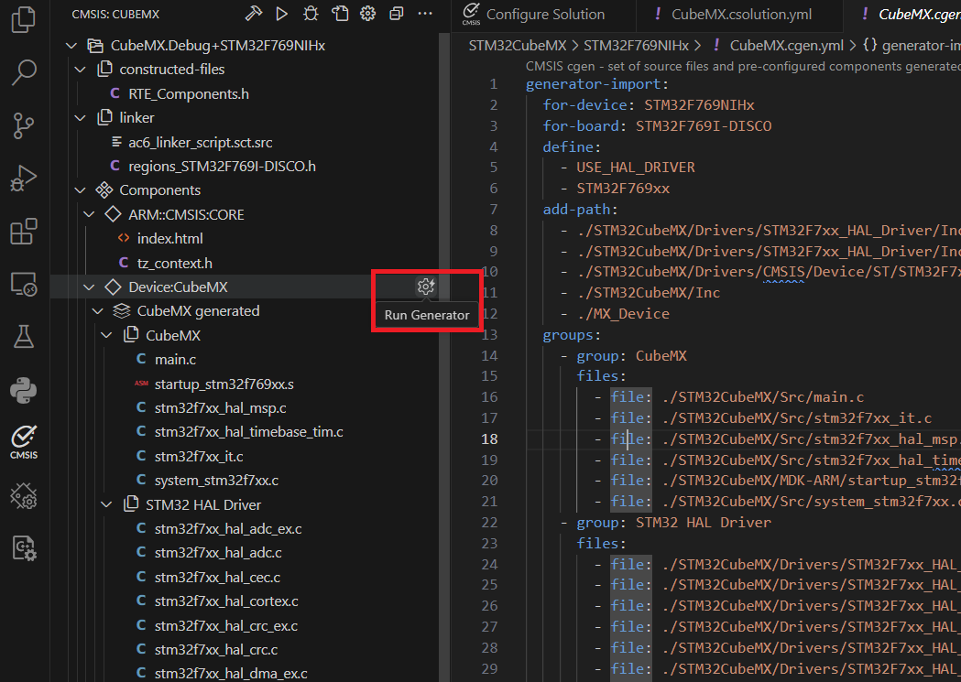Click the for-board STM32F769I-DISCO value
Viewport: 961px width, 682px height.
click(703, 126)
